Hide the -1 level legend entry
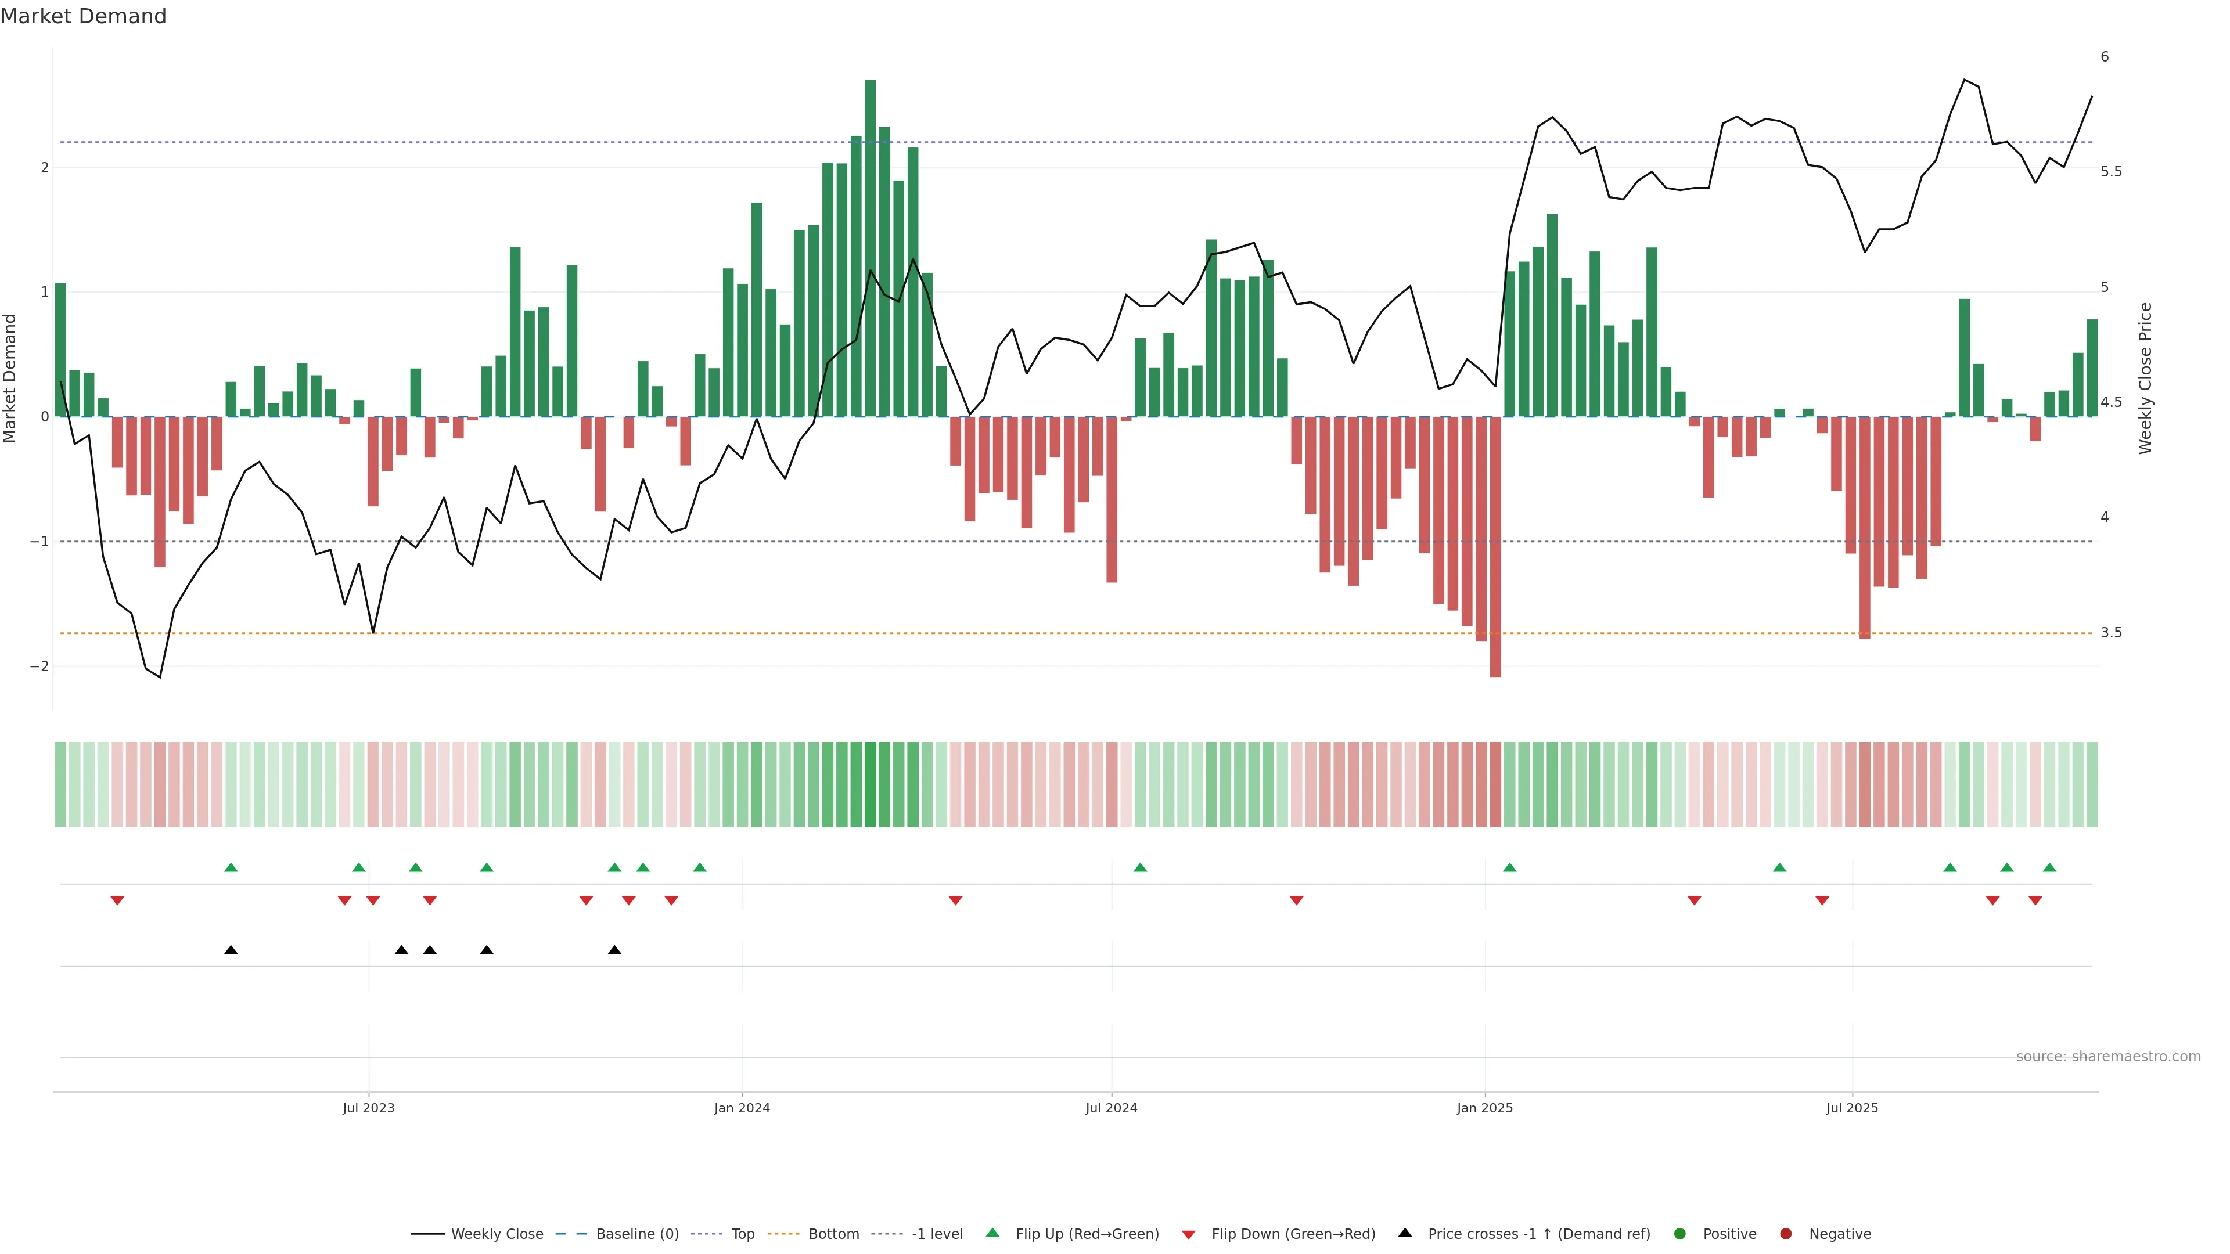 click(x=937, y=1233)
